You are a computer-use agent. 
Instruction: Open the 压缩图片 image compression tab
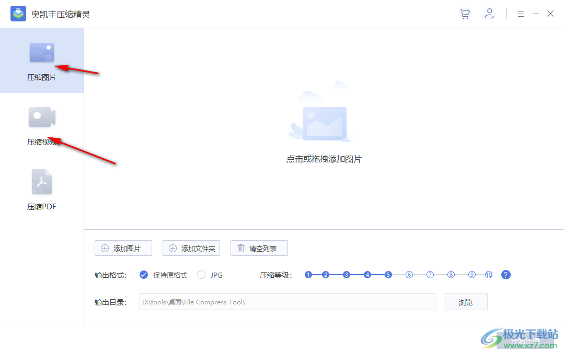(x=42, y=61)
